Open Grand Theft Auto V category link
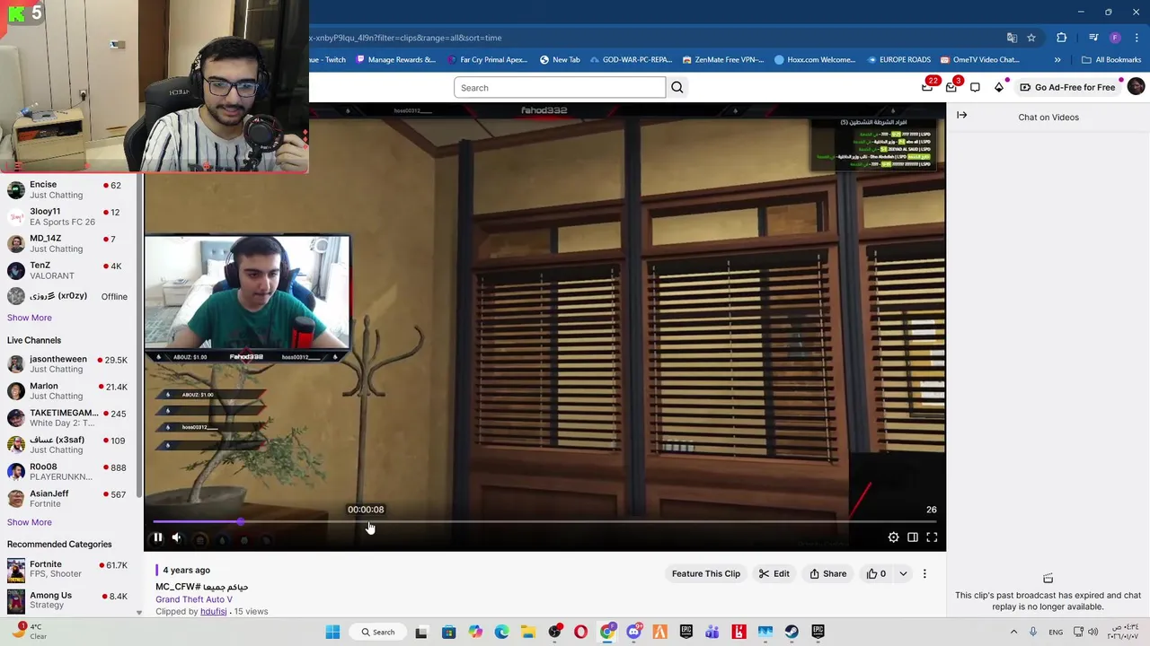This screenshot has height=646, width=1150. click(x=194, y=599)
